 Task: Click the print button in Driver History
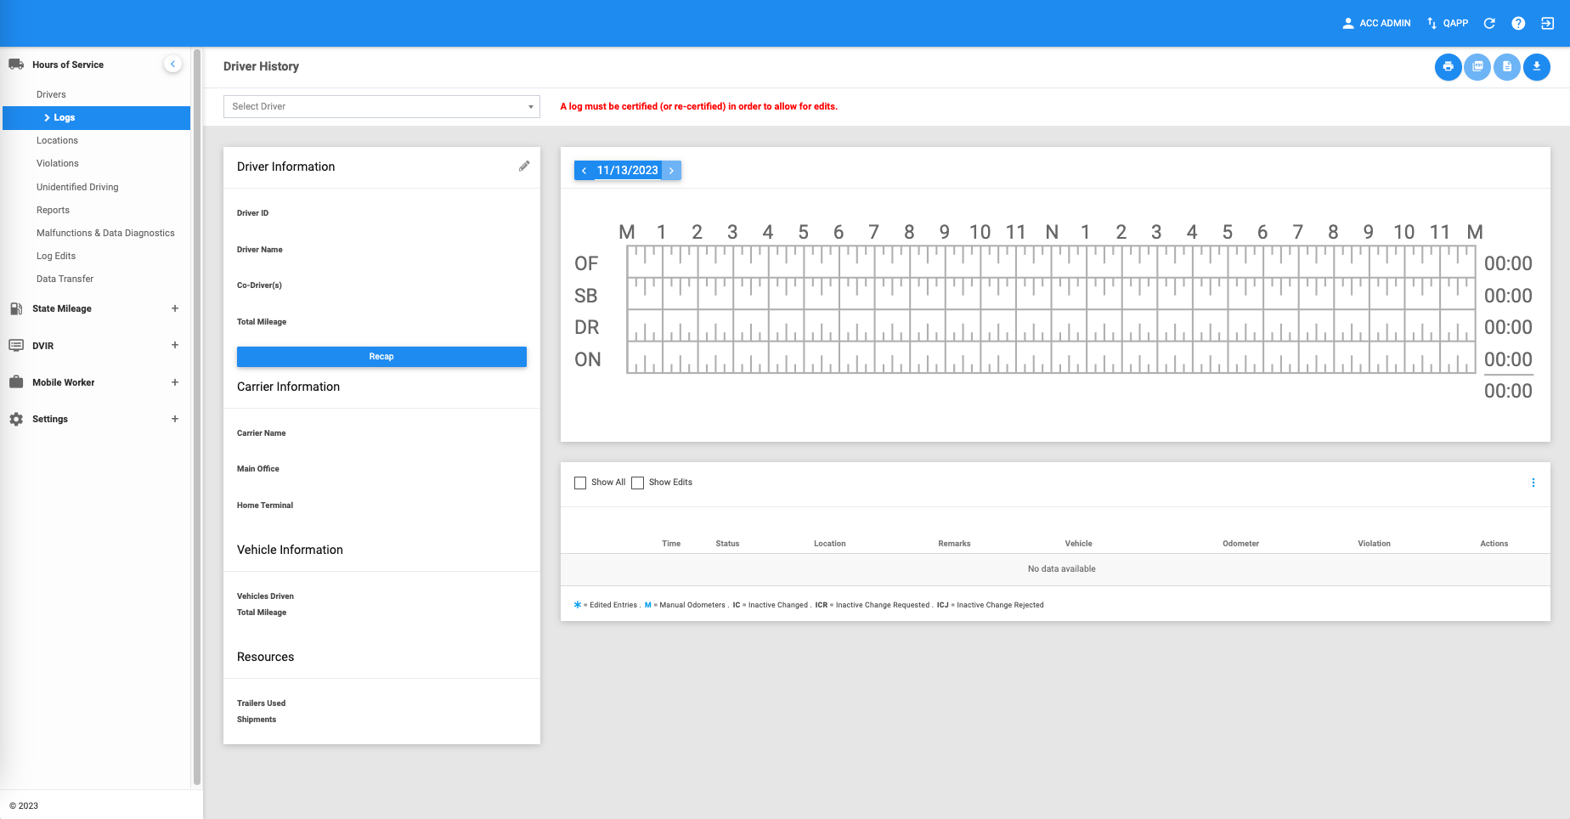tap(1448, 66)
